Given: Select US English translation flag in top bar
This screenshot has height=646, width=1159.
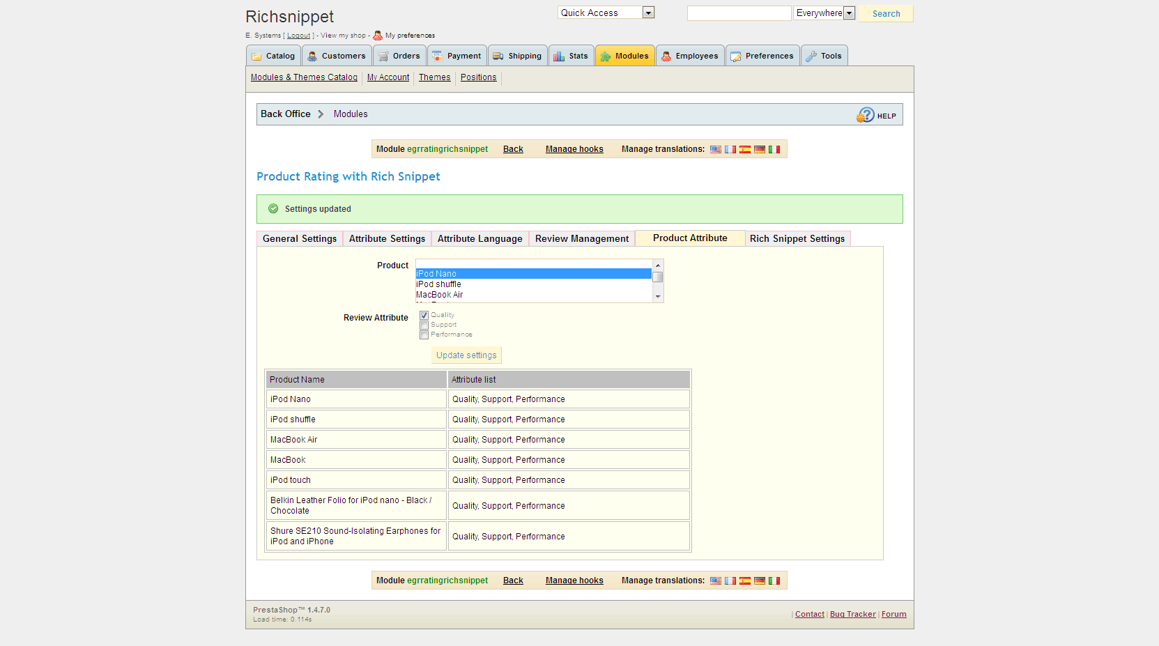Looking at the screenshot, I should click(x=716, y=149).
